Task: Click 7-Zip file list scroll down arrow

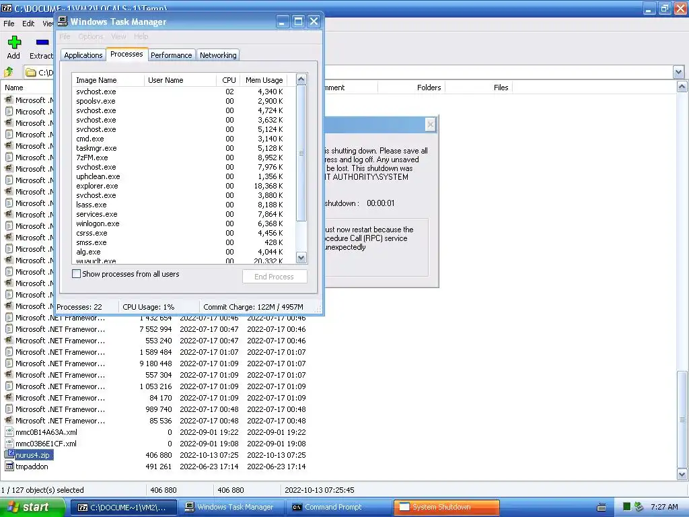Action: tap(682, 474)
